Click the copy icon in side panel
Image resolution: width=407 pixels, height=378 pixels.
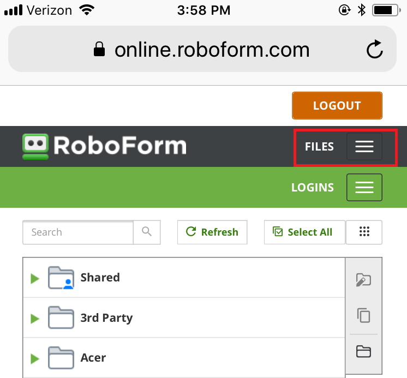pyautogui.click(x=363, y=315)
